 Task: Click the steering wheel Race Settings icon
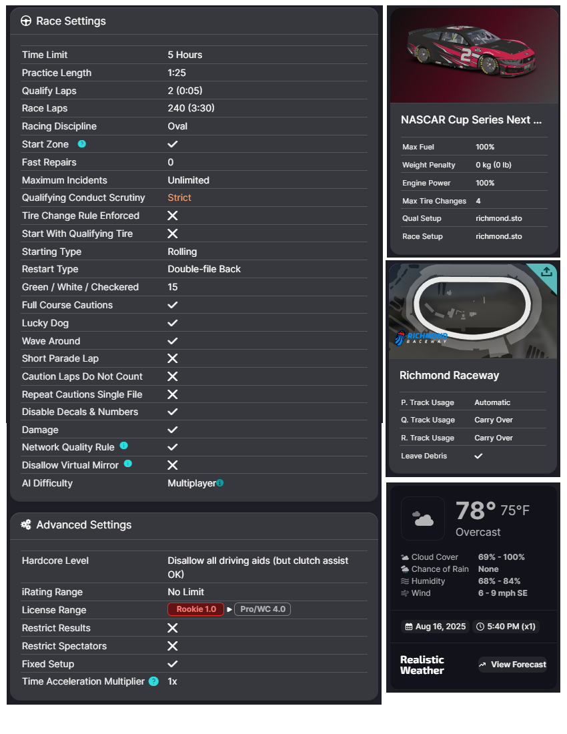click(x=27, y=21)
